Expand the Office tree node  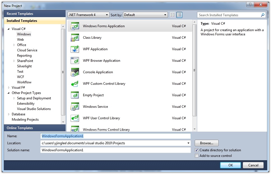pos(14,45)
